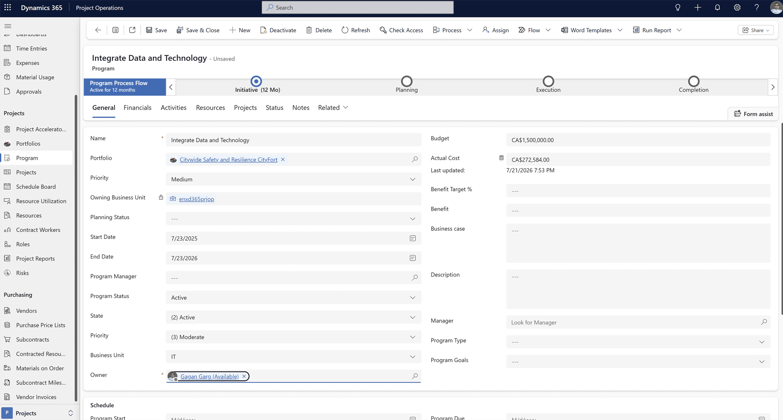Click the Save button
This screenshot has width=783, height=420.
(157, 30)
